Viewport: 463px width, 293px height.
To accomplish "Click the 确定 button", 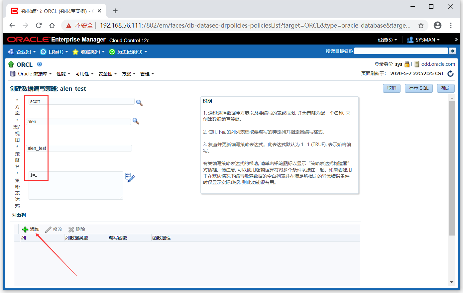I will tap(446, 88).
